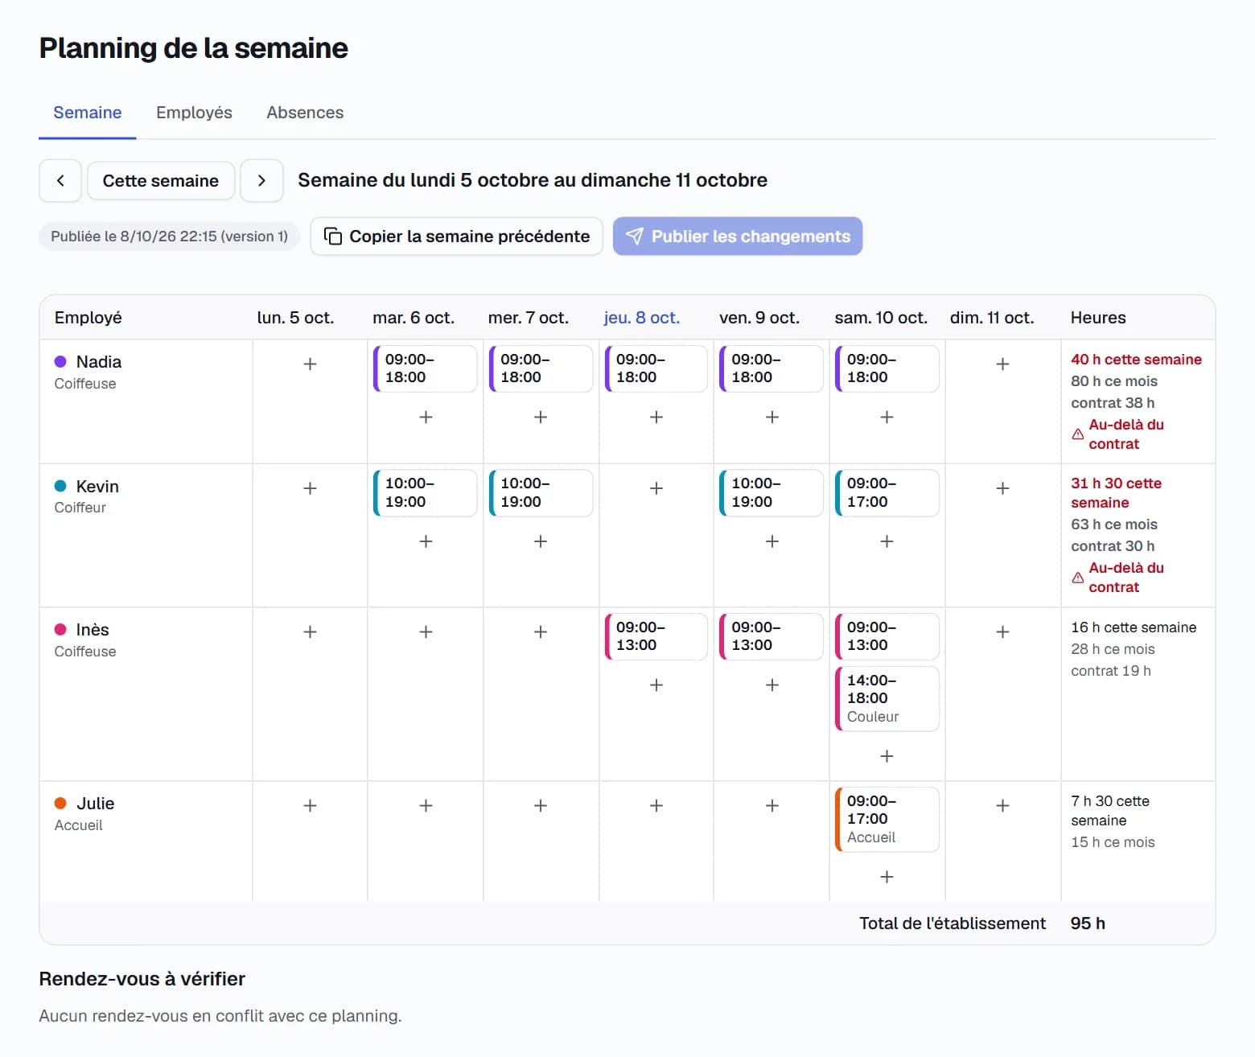Screen dimensions: 1255x1057
Task: Open the Employés tab
Action: click(x=194, y=113)
